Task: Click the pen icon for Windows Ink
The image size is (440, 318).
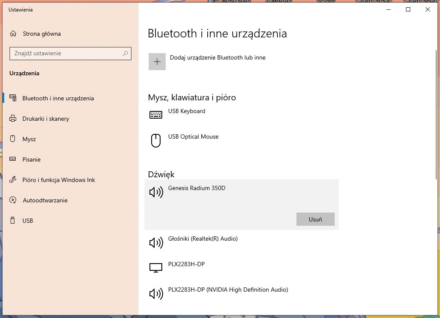Action: pyautogui.click(x=13, y=179)
